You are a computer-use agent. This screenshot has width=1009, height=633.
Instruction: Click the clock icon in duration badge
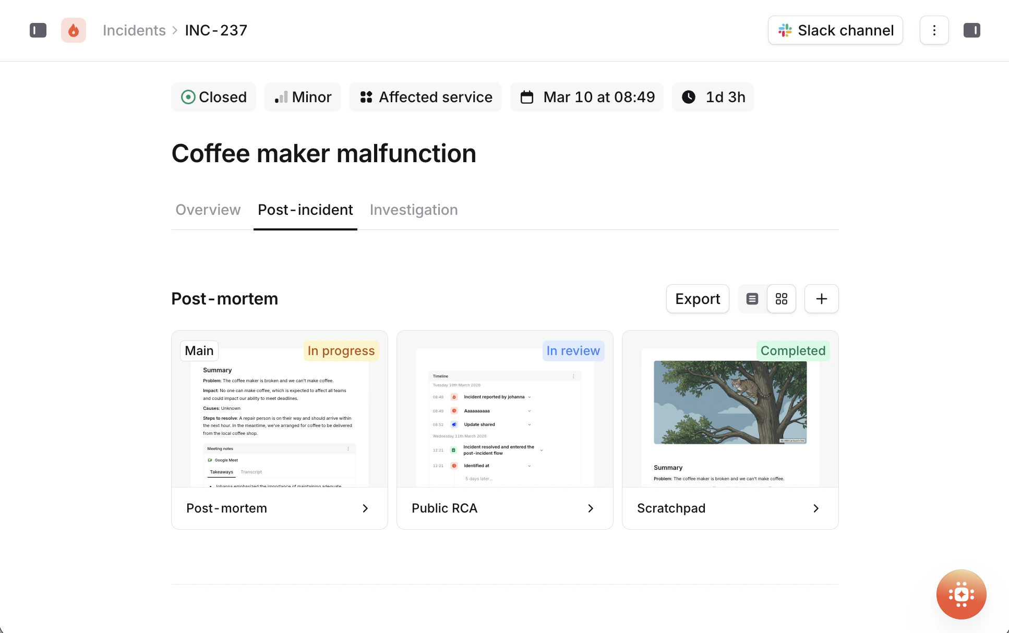coord(689,97)
